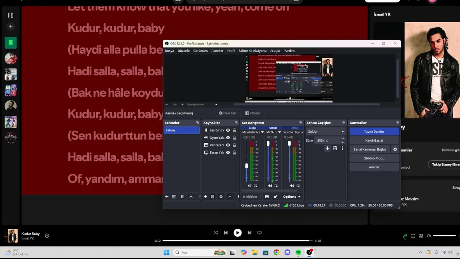This screenshot has height=259, width=460.
Task: Open the audio mixer Options dropdown
Action: pyautogui.click(x=292, y=197)
